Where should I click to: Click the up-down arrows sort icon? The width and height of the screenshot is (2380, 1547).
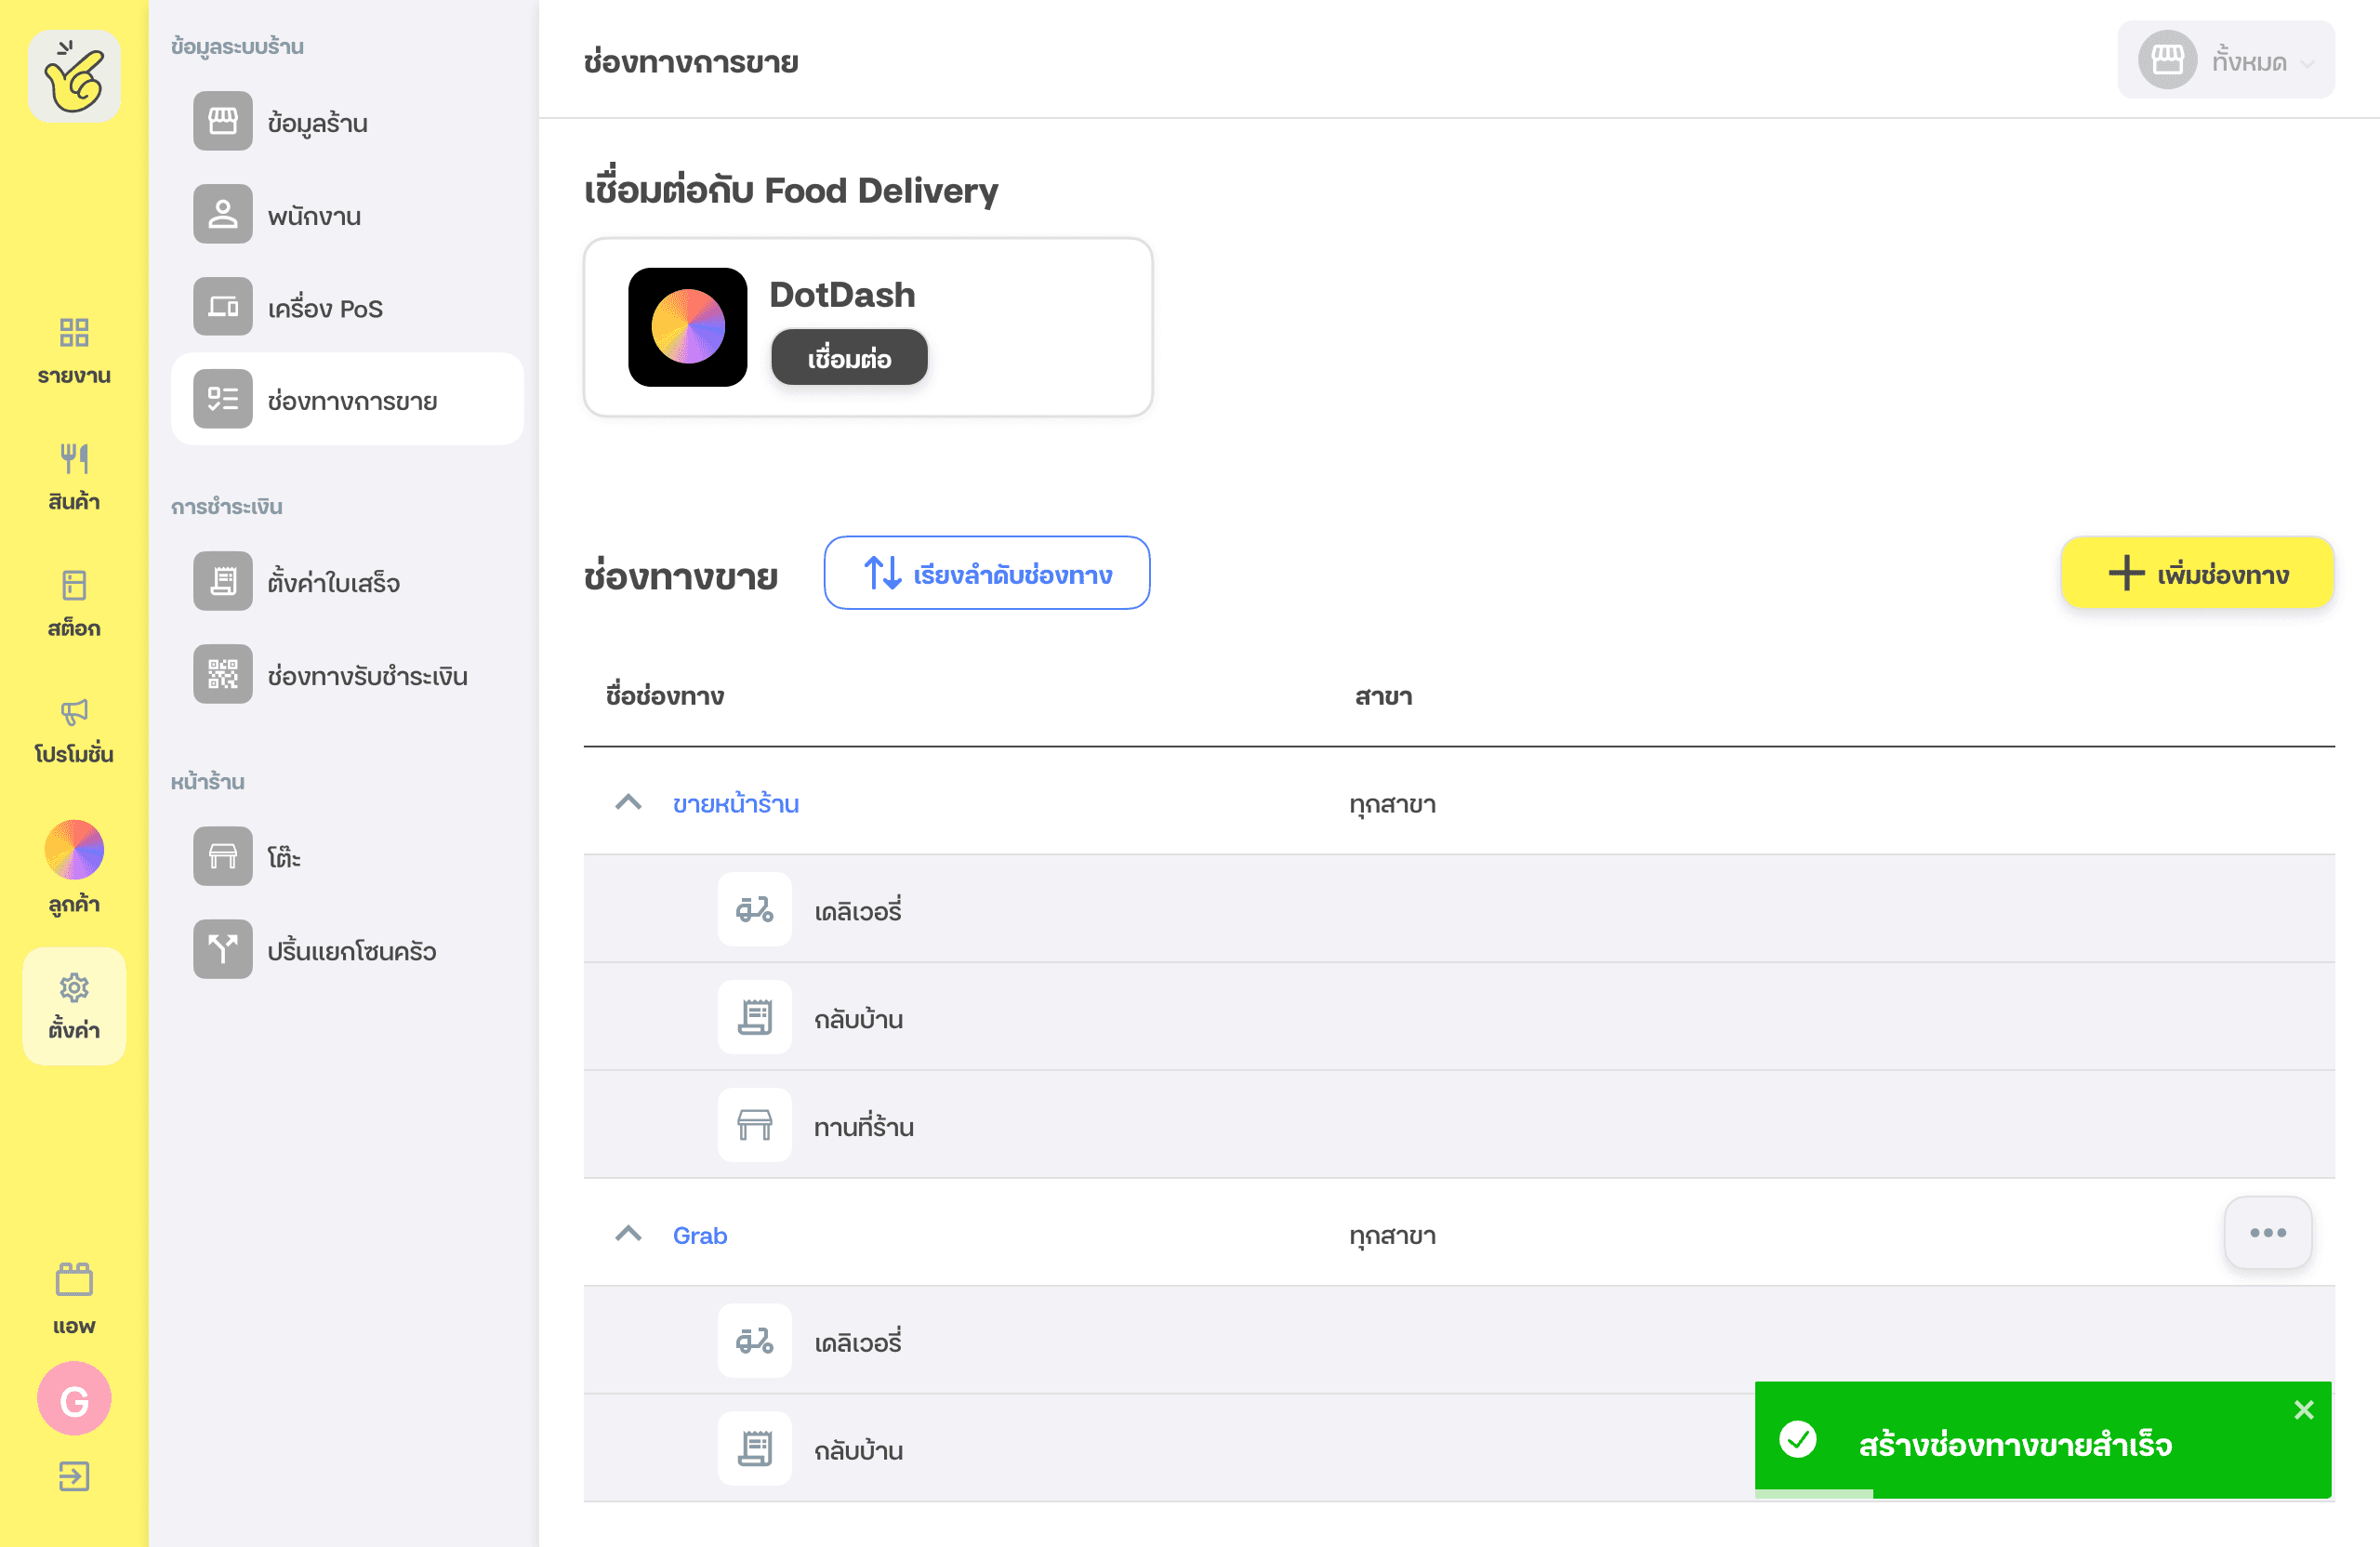883,573
